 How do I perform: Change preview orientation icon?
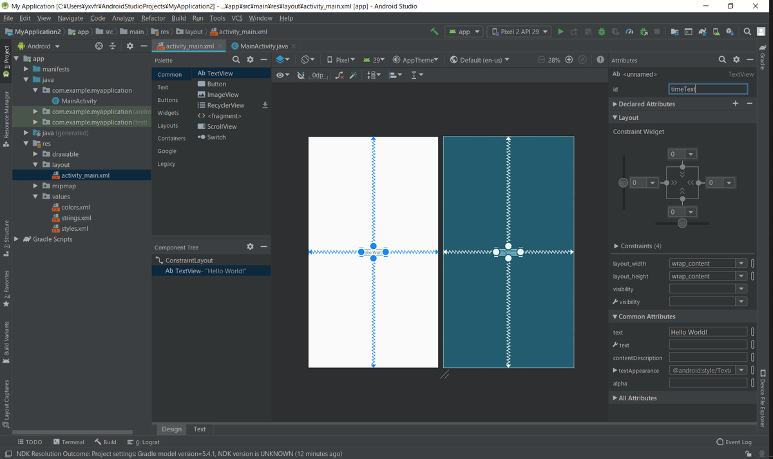click(308, 59)
